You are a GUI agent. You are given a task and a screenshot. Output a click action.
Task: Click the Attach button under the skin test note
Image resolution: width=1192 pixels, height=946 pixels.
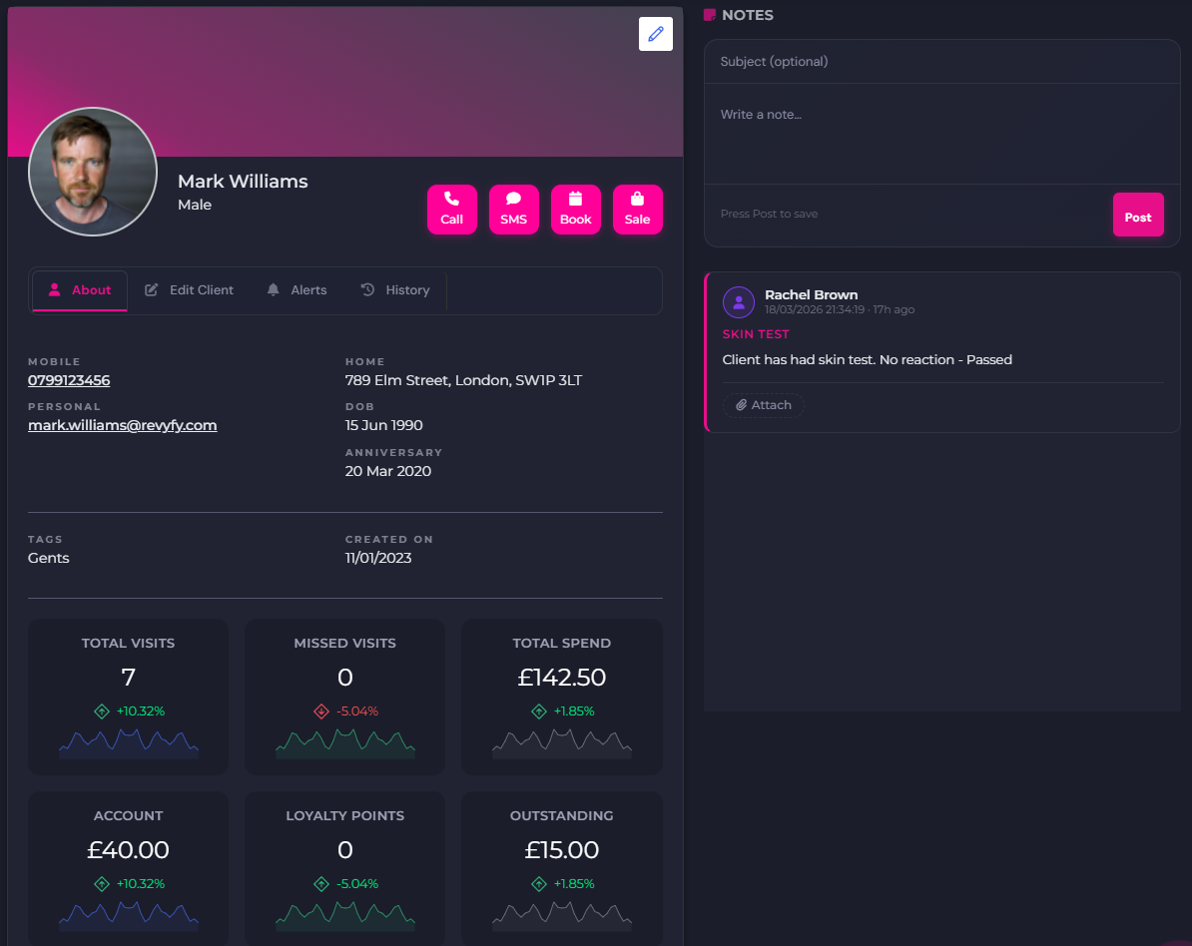764,404
